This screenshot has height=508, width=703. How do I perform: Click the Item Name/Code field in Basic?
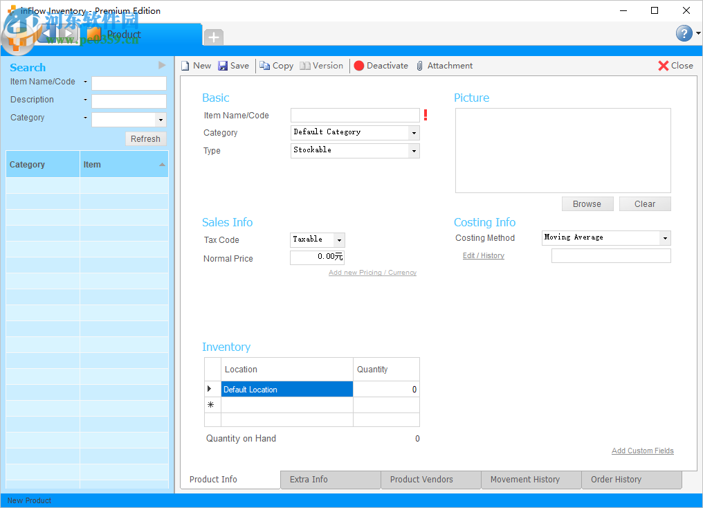[x=355, y=115]
